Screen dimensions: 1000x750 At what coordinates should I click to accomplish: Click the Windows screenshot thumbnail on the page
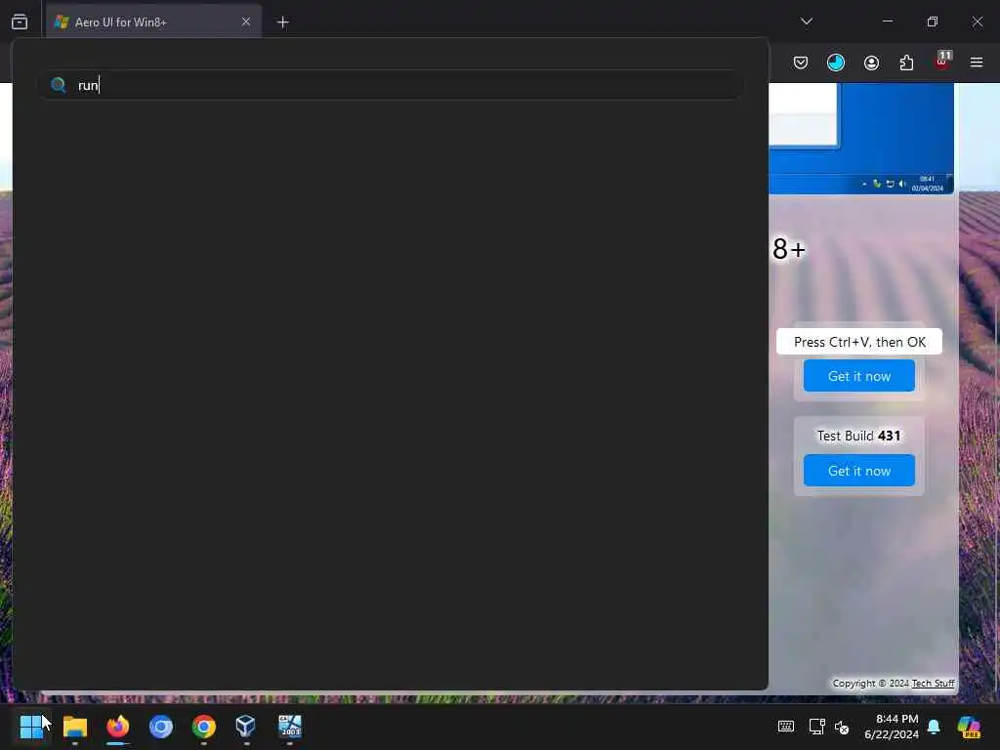861,139
